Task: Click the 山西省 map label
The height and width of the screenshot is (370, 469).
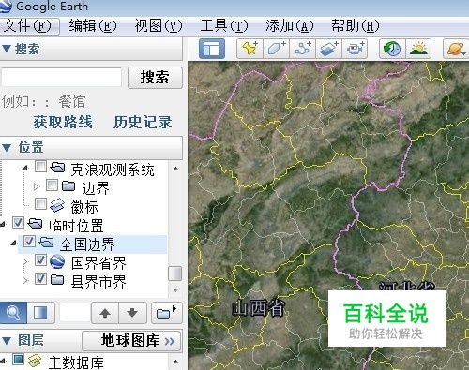Action: point(259,308)
